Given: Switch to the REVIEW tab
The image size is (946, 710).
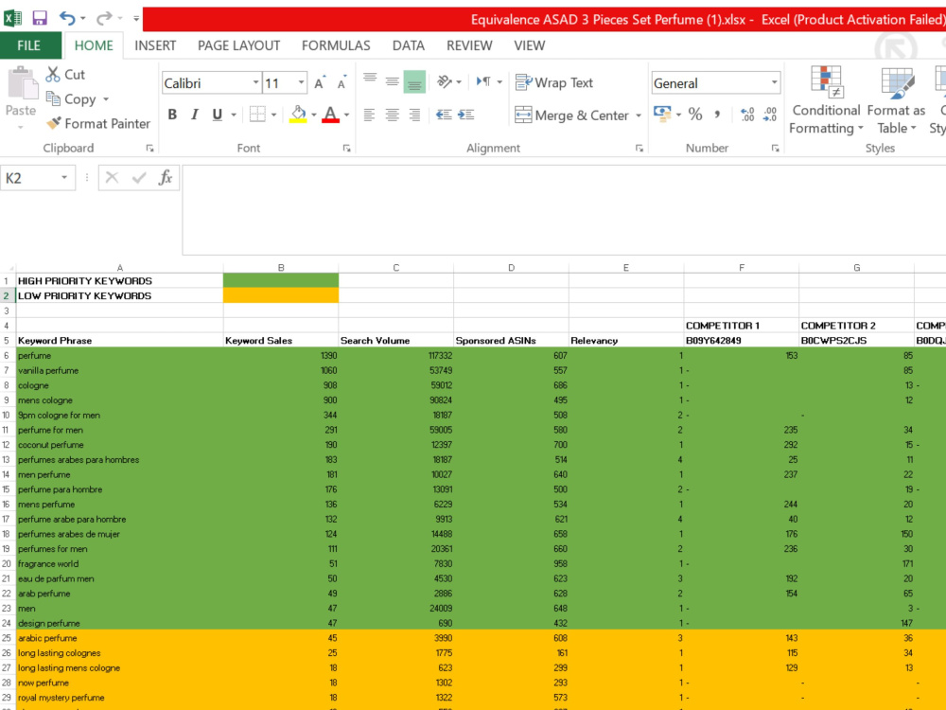Looking at the screenshot, I should click(x=469, y=45).
